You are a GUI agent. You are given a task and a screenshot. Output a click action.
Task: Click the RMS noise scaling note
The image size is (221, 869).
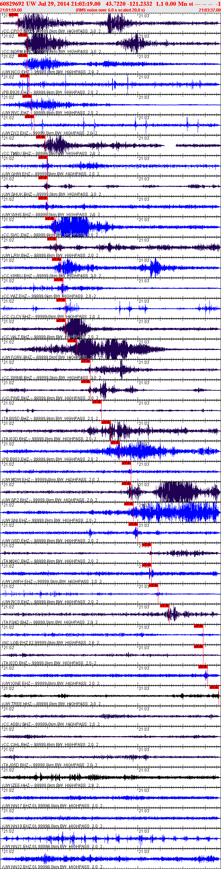(x=110, y=10)
